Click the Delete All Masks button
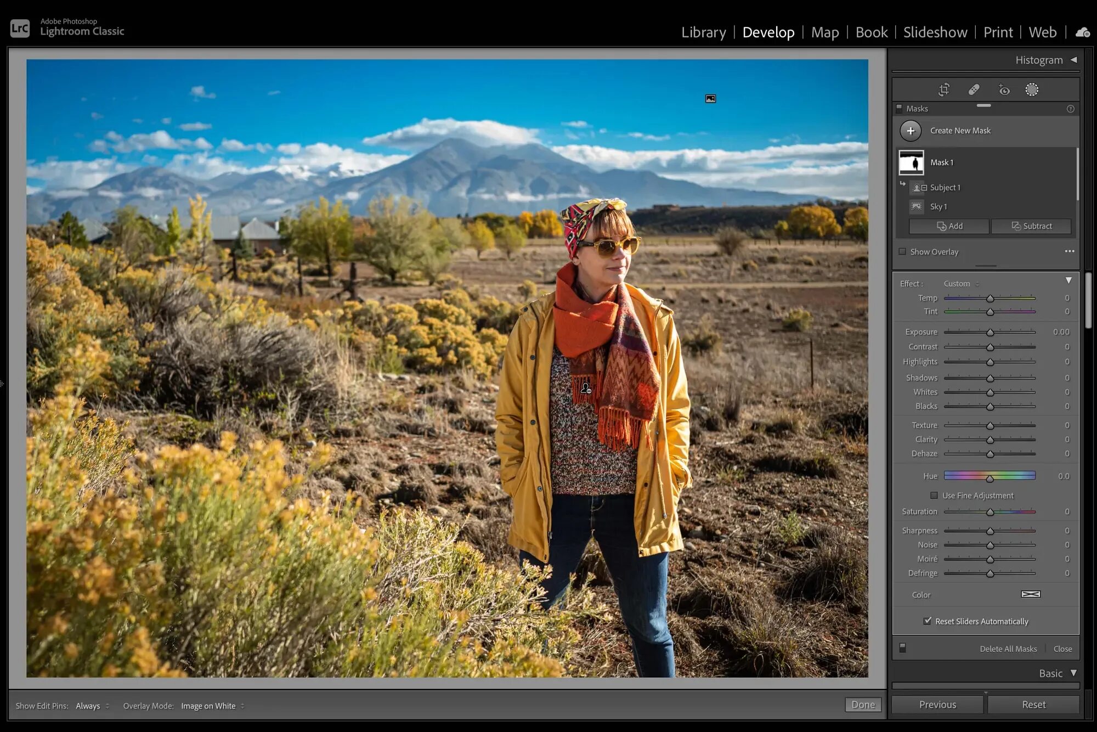 point(1008,648)
